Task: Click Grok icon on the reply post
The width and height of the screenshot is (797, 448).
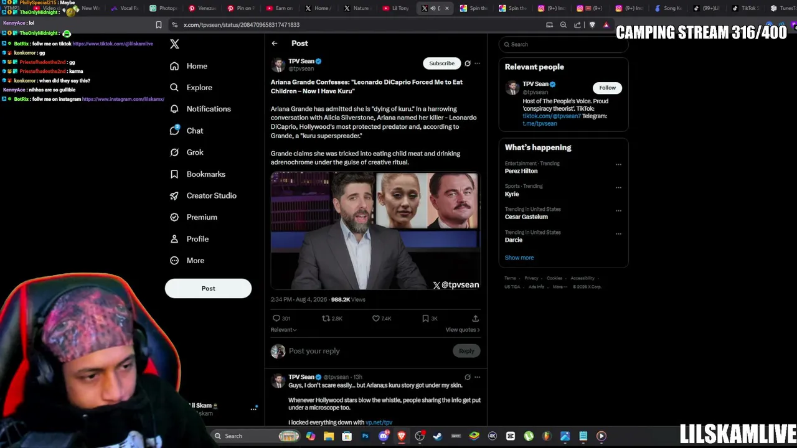Action: coord(468,377)
